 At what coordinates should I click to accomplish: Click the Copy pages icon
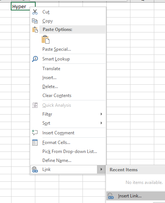[x=35, y=21]
